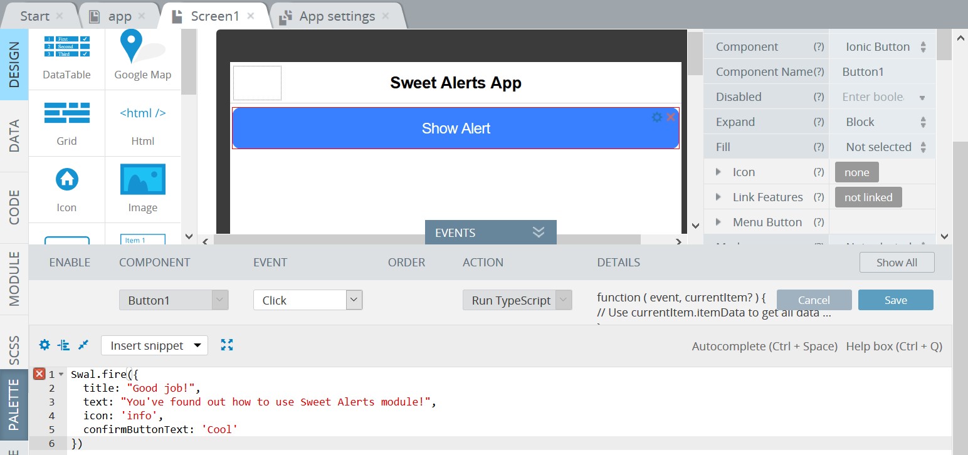Open the DATA side tab
The image size is (968, 455).
[14, 136]
